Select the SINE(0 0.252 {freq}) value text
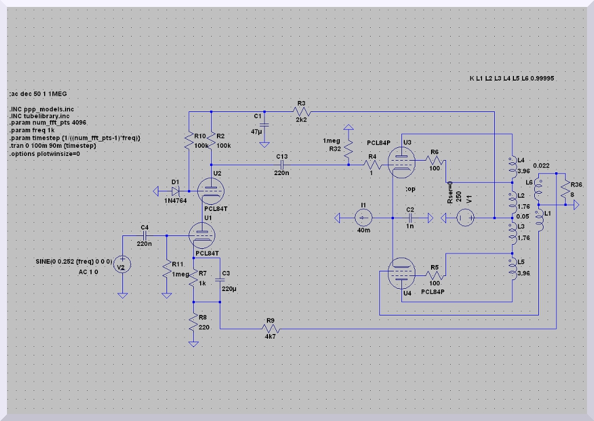Screen dimensions: 594x421 pos(74,262)
